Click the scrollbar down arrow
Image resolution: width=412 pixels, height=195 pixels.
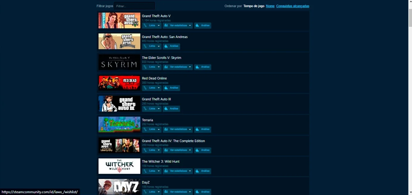pyautogui.click(x=410, y=192)
